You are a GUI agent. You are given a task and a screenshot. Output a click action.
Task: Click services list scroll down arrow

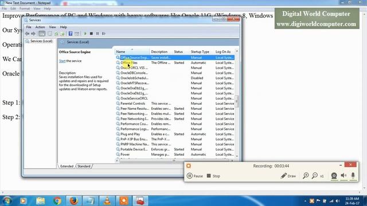(237, 156)
